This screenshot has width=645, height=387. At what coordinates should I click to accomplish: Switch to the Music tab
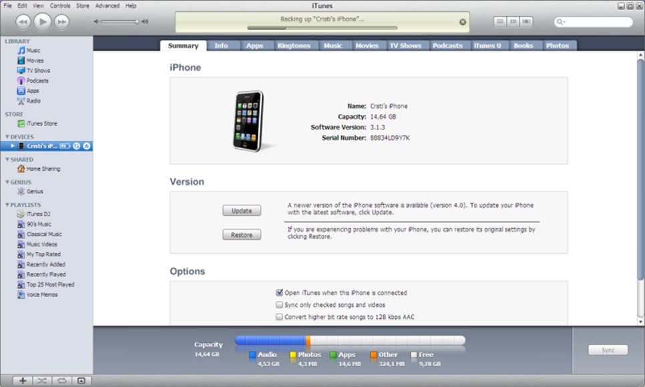pyautogui.click(x=333, y=45)
